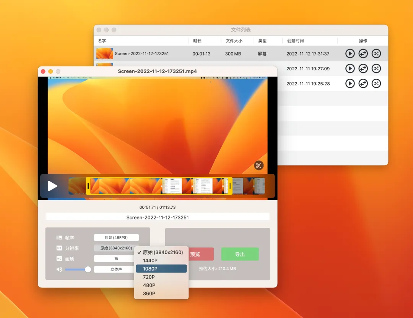Click convert icon for 19:25:28 recording
The image size is (413, 318).
[363, 84]
